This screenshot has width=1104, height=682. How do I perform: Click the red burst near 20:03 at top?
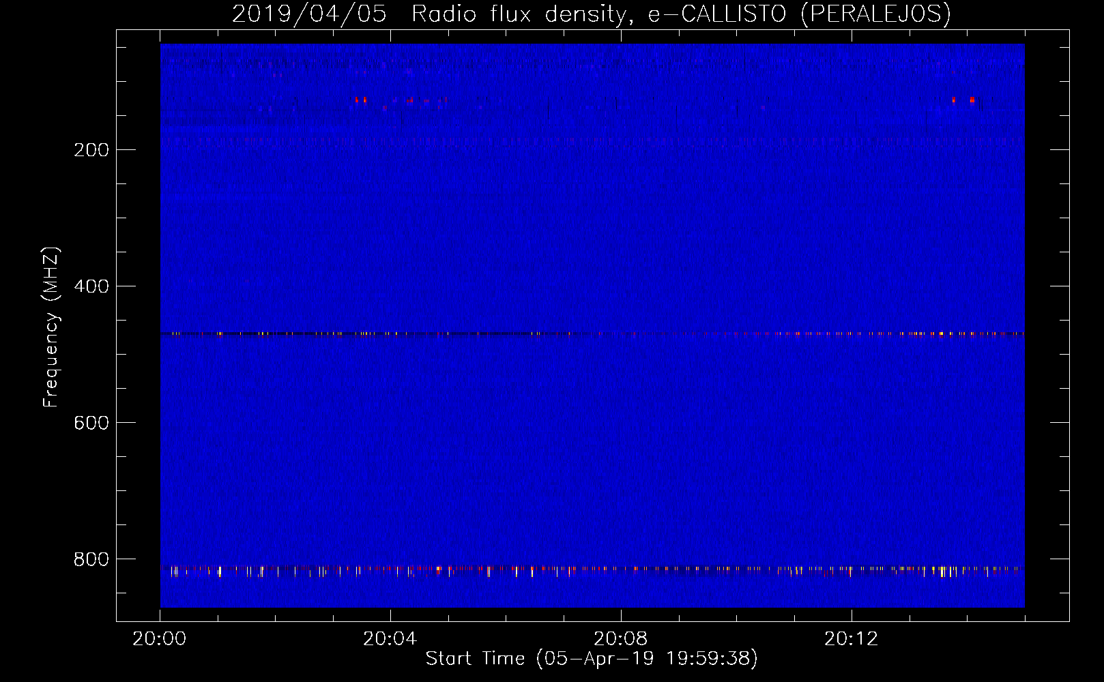[x=361, y=100]
